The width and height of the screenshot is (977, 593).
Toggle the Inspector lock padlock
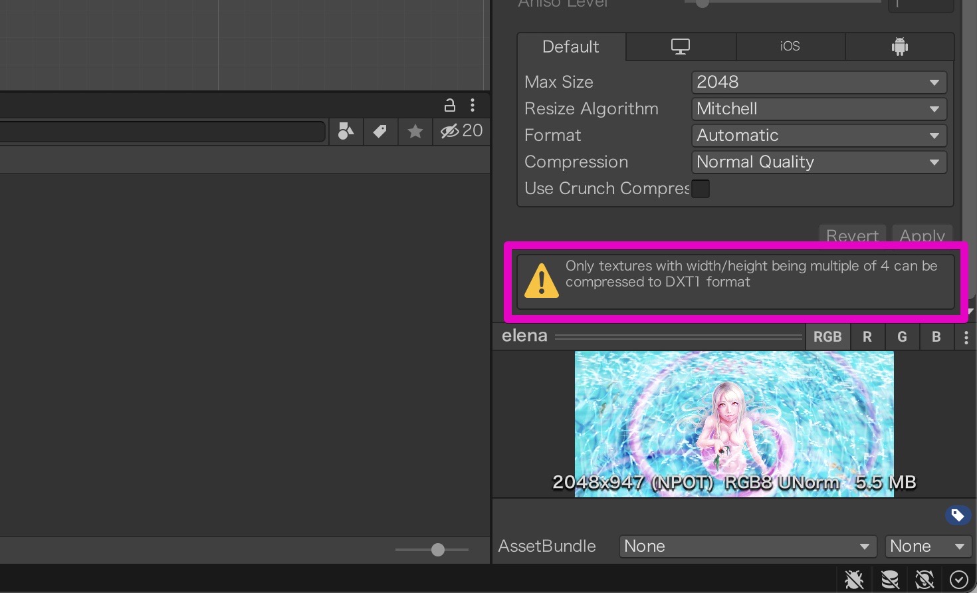[x=449, y=105]
